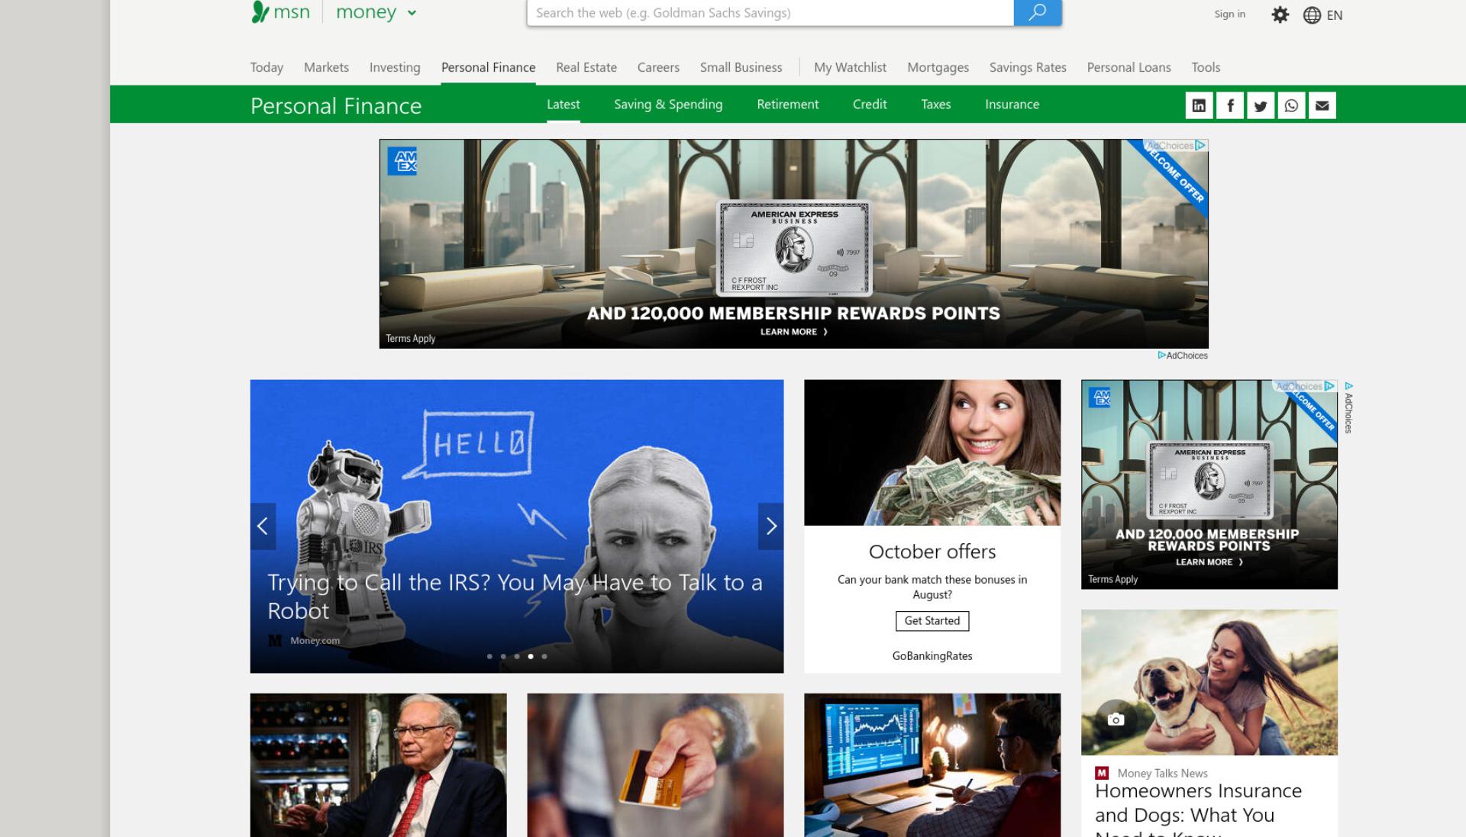Share page on LinkedIn

click(x=1199, y=105)
